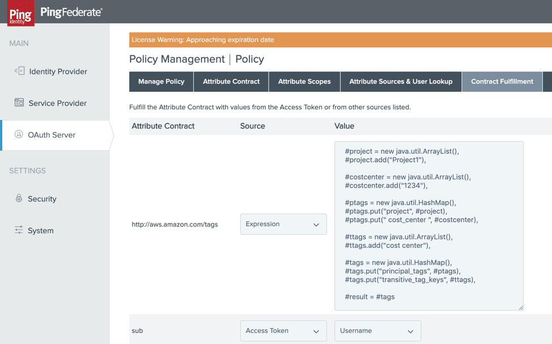Click the #costcenter.add("1234") line

coord(386,186)
